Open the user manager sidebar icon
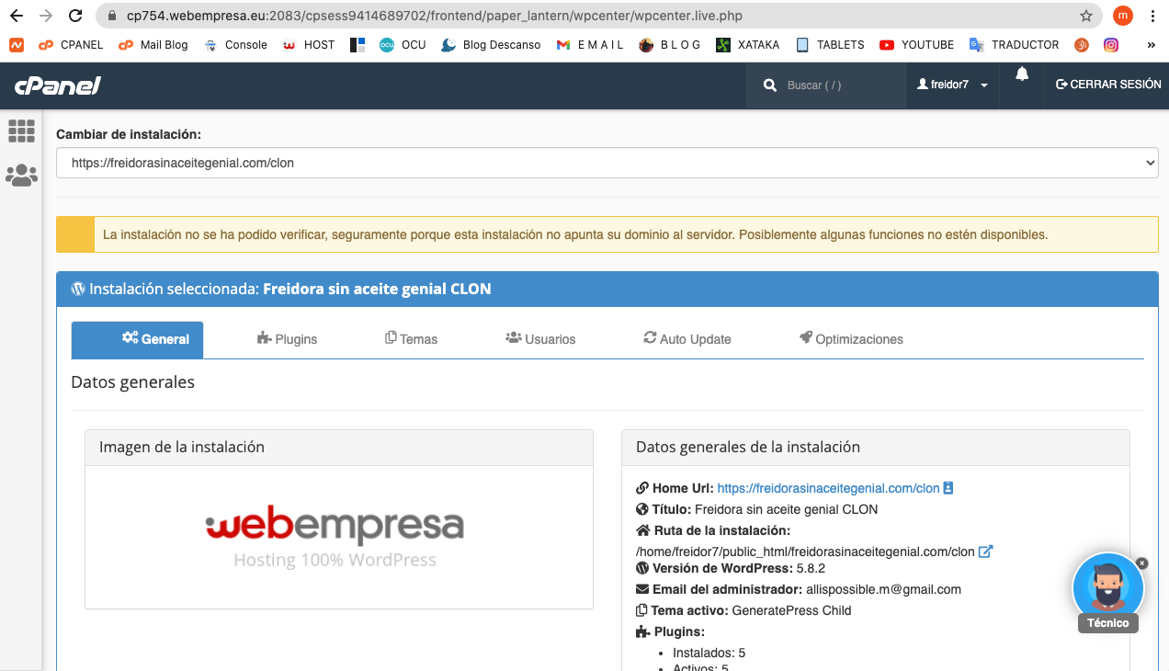 pyautogui.click(x=21, y=176)
